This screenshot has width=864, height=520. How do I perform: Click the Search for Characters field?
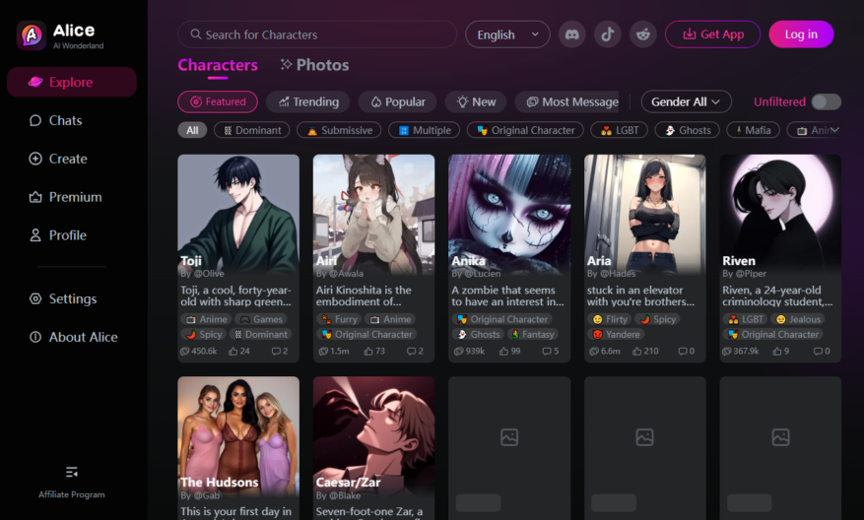tap(317, 34)
